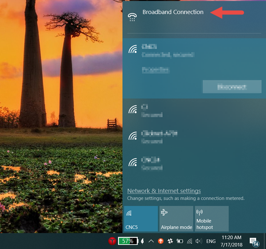Toggle the CNC5 Wi-Fi quick action tile
The image size is (266, 249).
pyautogui.click(x=141, y=219)
